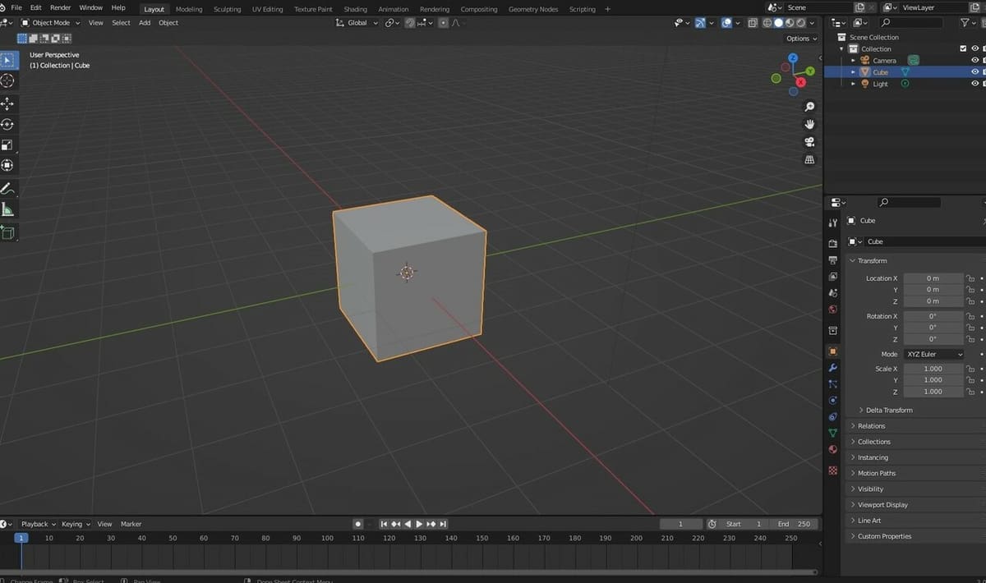Uncheck the Collection exclude checkbox
This screenshot has width=986, height=583.
pos(963,48)
